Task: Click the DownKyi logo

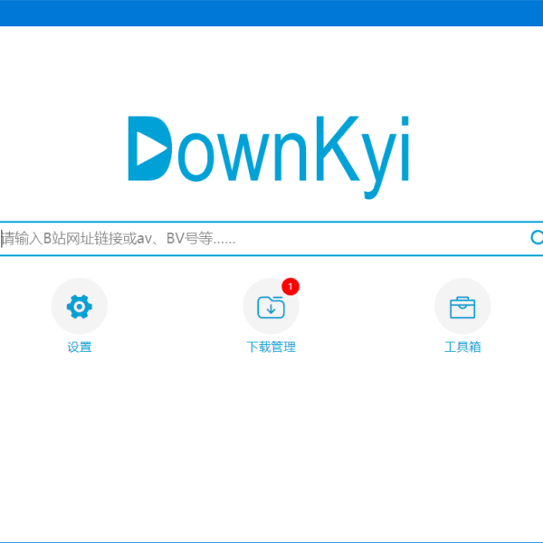Action: point(269,157)
